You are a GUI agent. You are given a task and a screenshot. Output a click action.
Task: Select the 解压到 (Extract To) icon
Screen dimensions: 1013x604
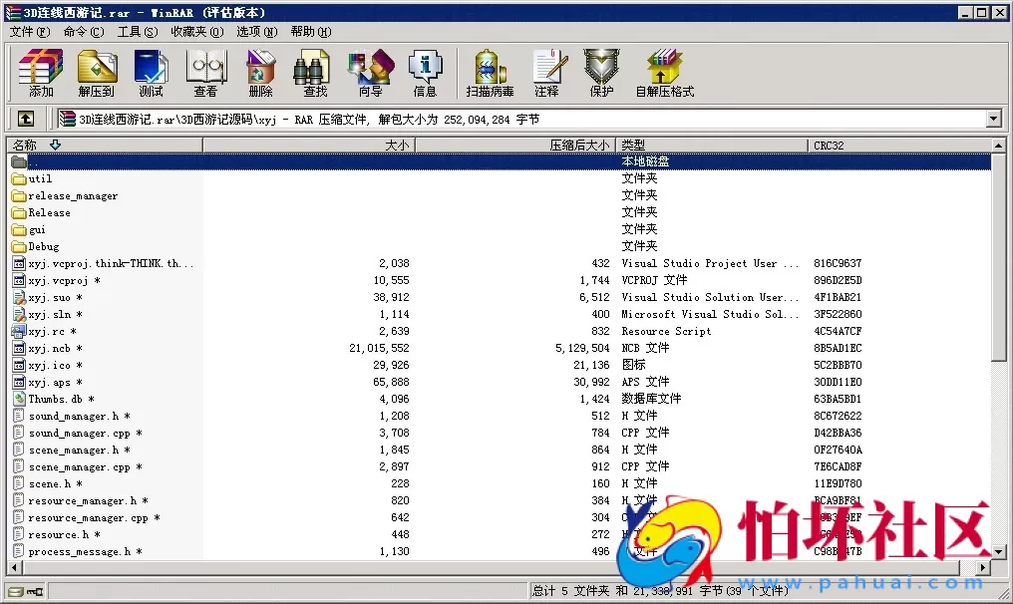96,72
